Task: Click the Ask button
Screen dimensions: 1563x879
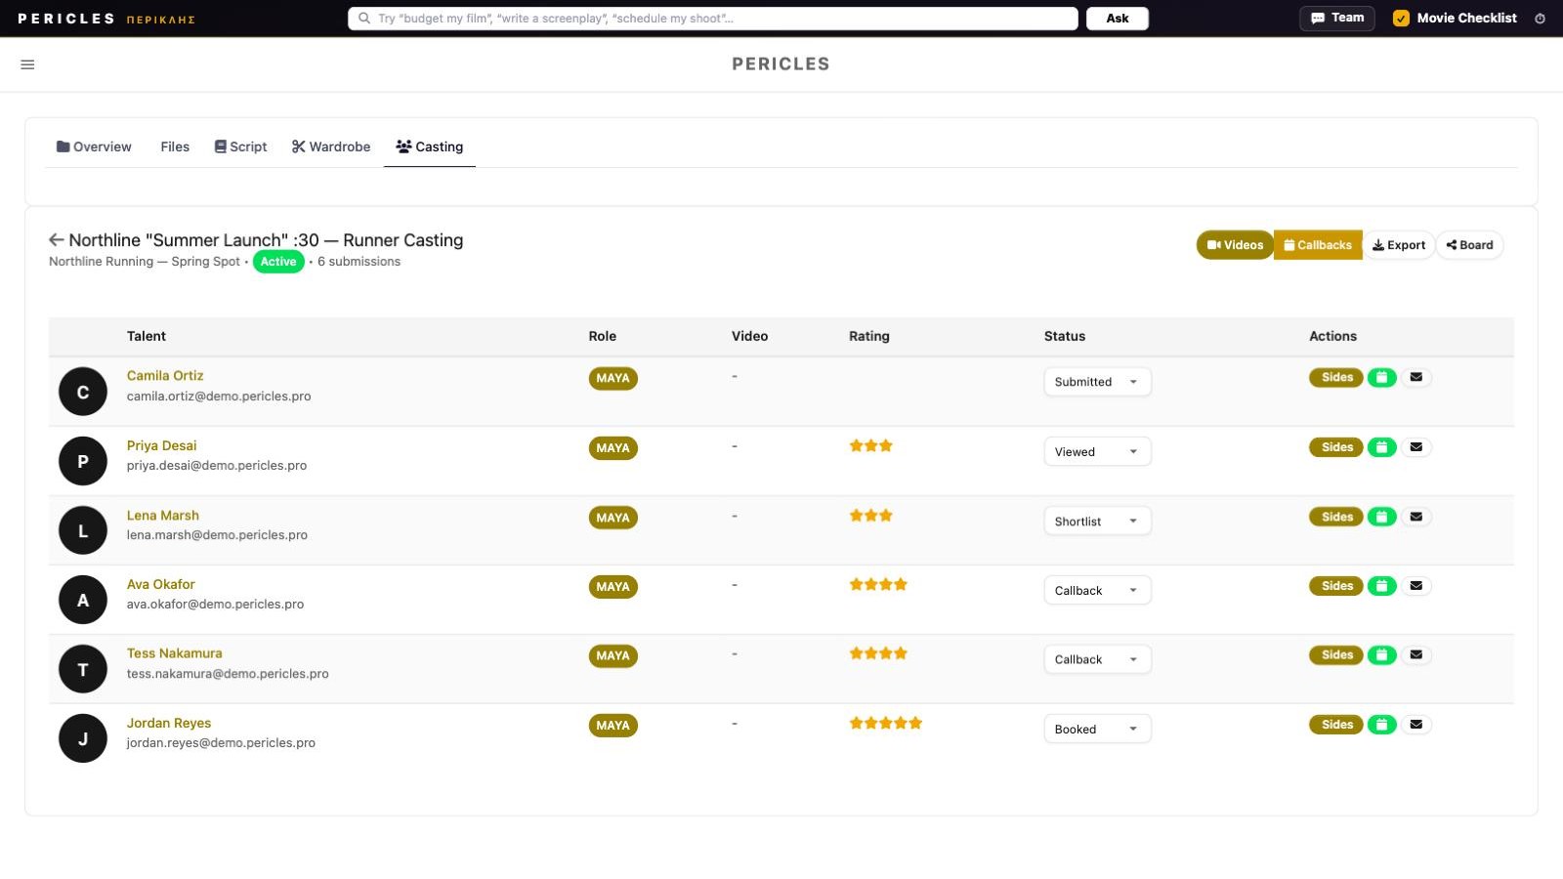Action: tap(1118, 19)
